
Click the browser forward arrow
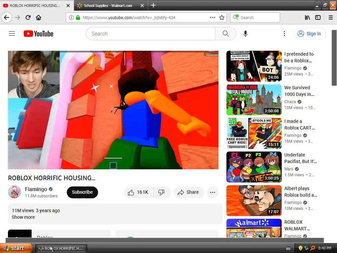(17, 17)
